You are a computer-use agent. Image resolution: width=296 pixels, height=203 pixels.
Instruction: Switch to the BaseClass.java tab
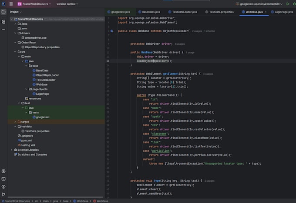(149, 12)
